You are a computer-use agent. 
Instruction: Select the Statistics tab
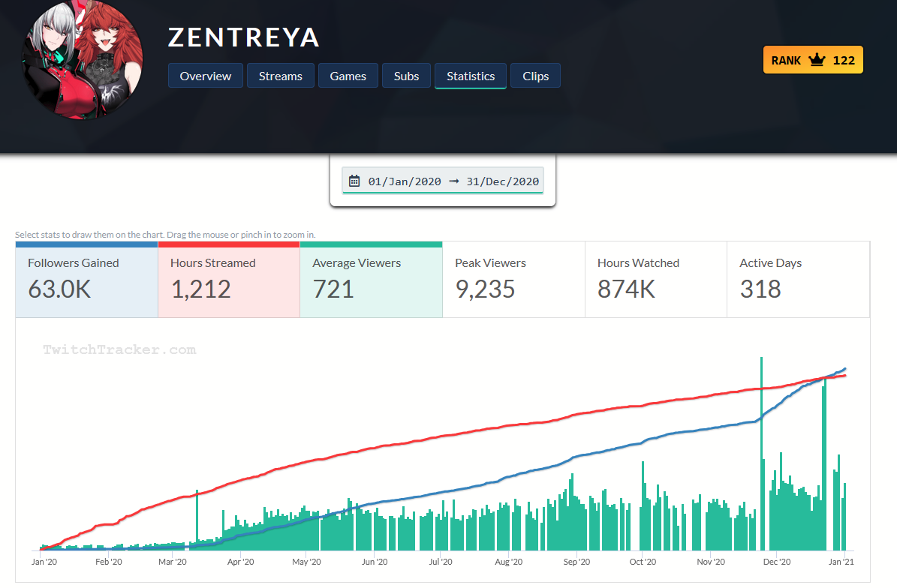tap(470, 76)
